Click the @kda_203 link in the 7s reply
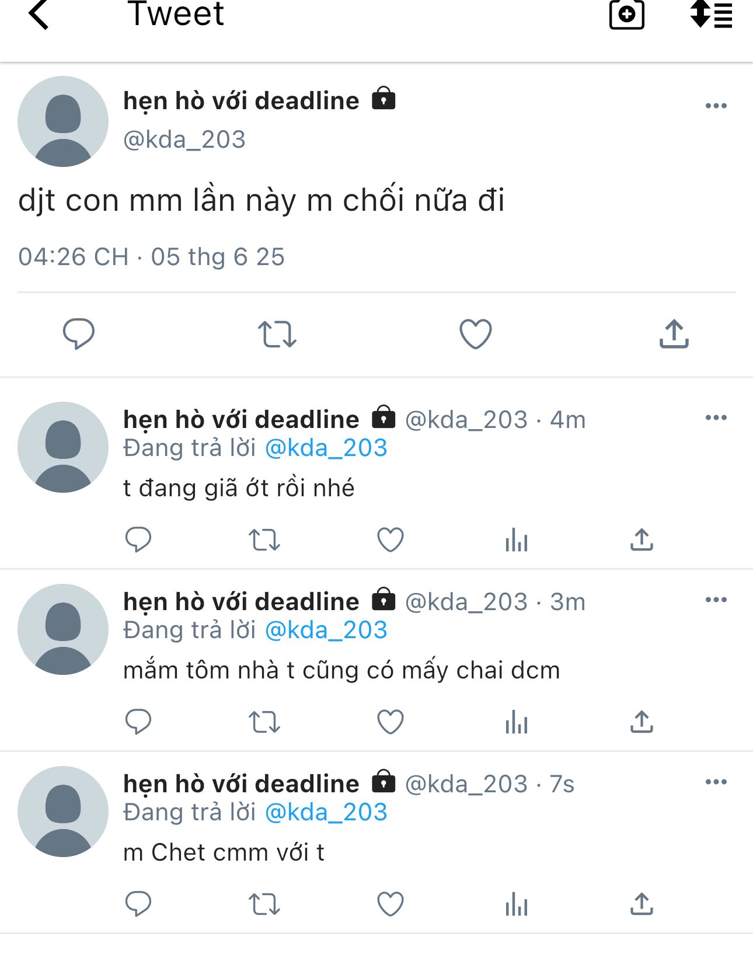 tap(326, 812)
